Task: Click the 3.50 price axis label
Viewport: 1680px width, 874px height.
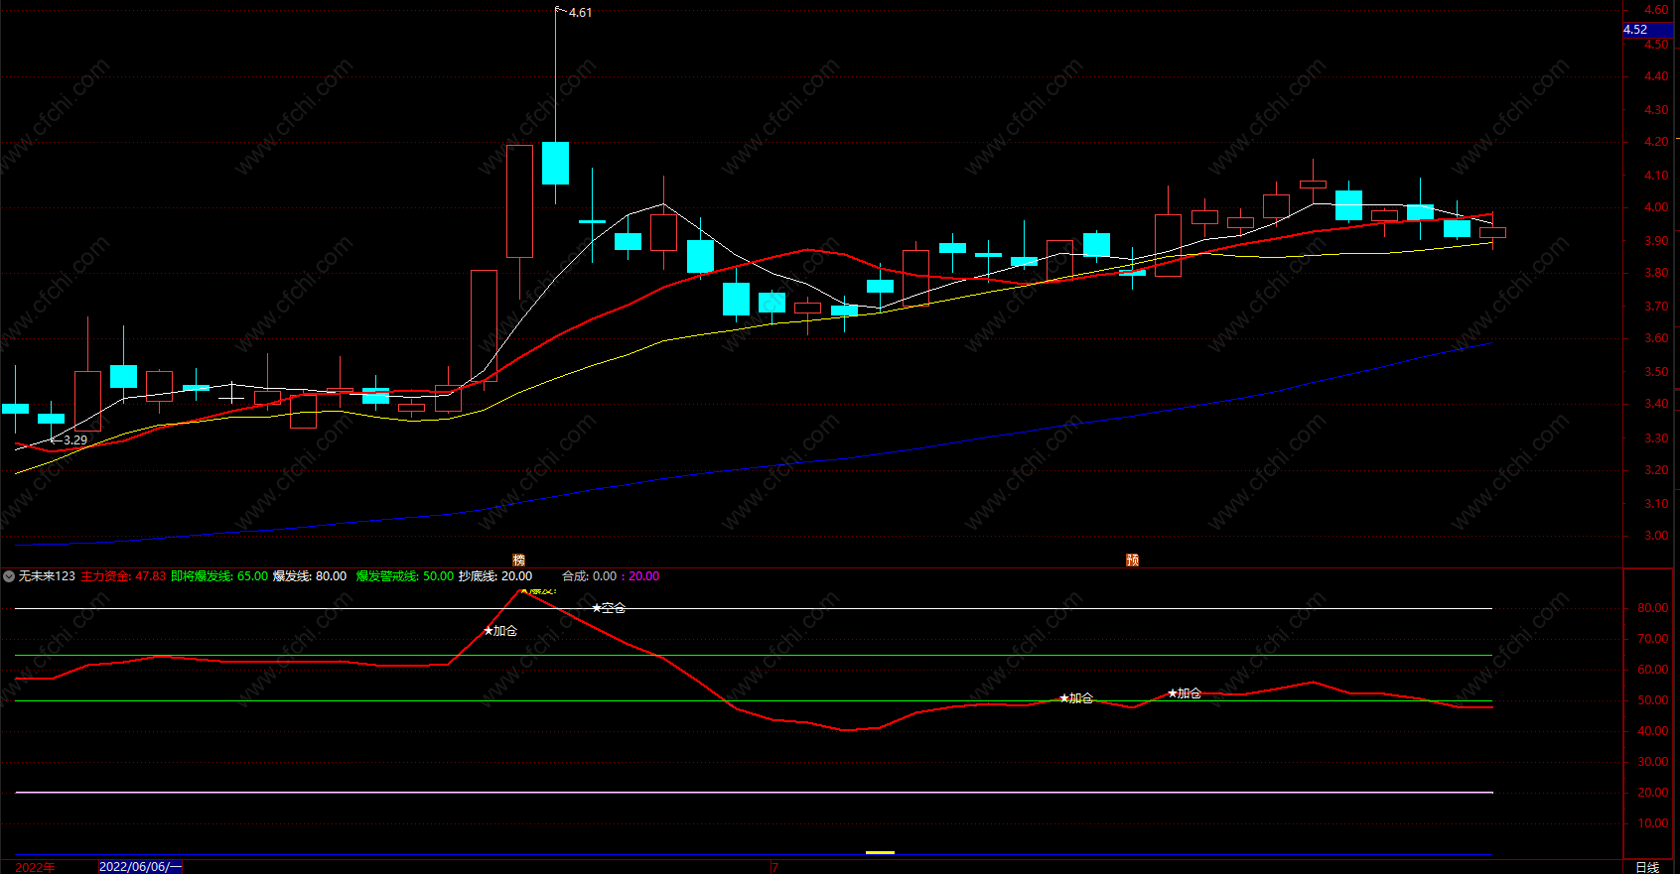Action: pyautogui.click(x=1655, y=372)
